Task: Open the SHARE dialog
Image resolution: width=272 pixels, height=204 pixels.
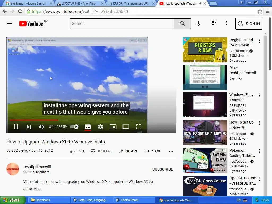Action: click(x=129, y=151)
